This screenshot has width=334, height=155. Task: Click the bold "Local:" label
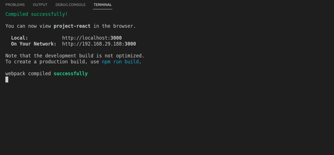pyautogui.click(x=20, y=38)
